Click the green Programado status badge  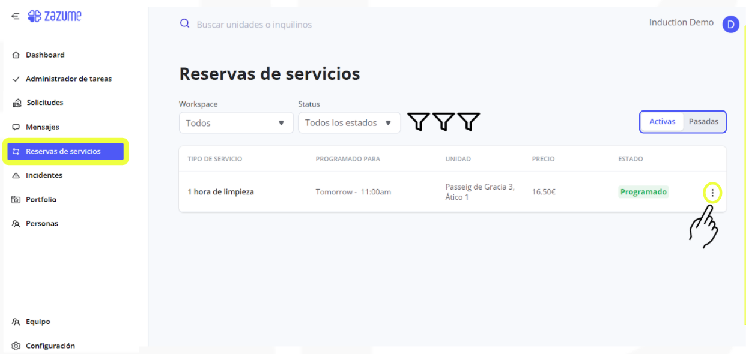tap(643, 192)
